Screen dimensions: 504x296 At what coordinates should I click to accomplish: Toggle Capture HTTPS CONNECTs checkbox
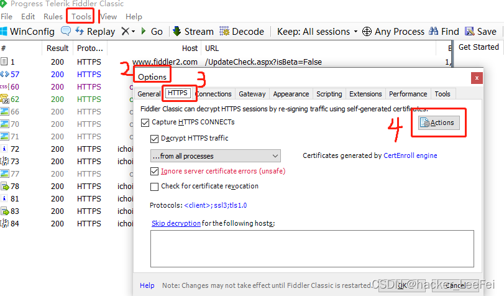coord(145,123)
